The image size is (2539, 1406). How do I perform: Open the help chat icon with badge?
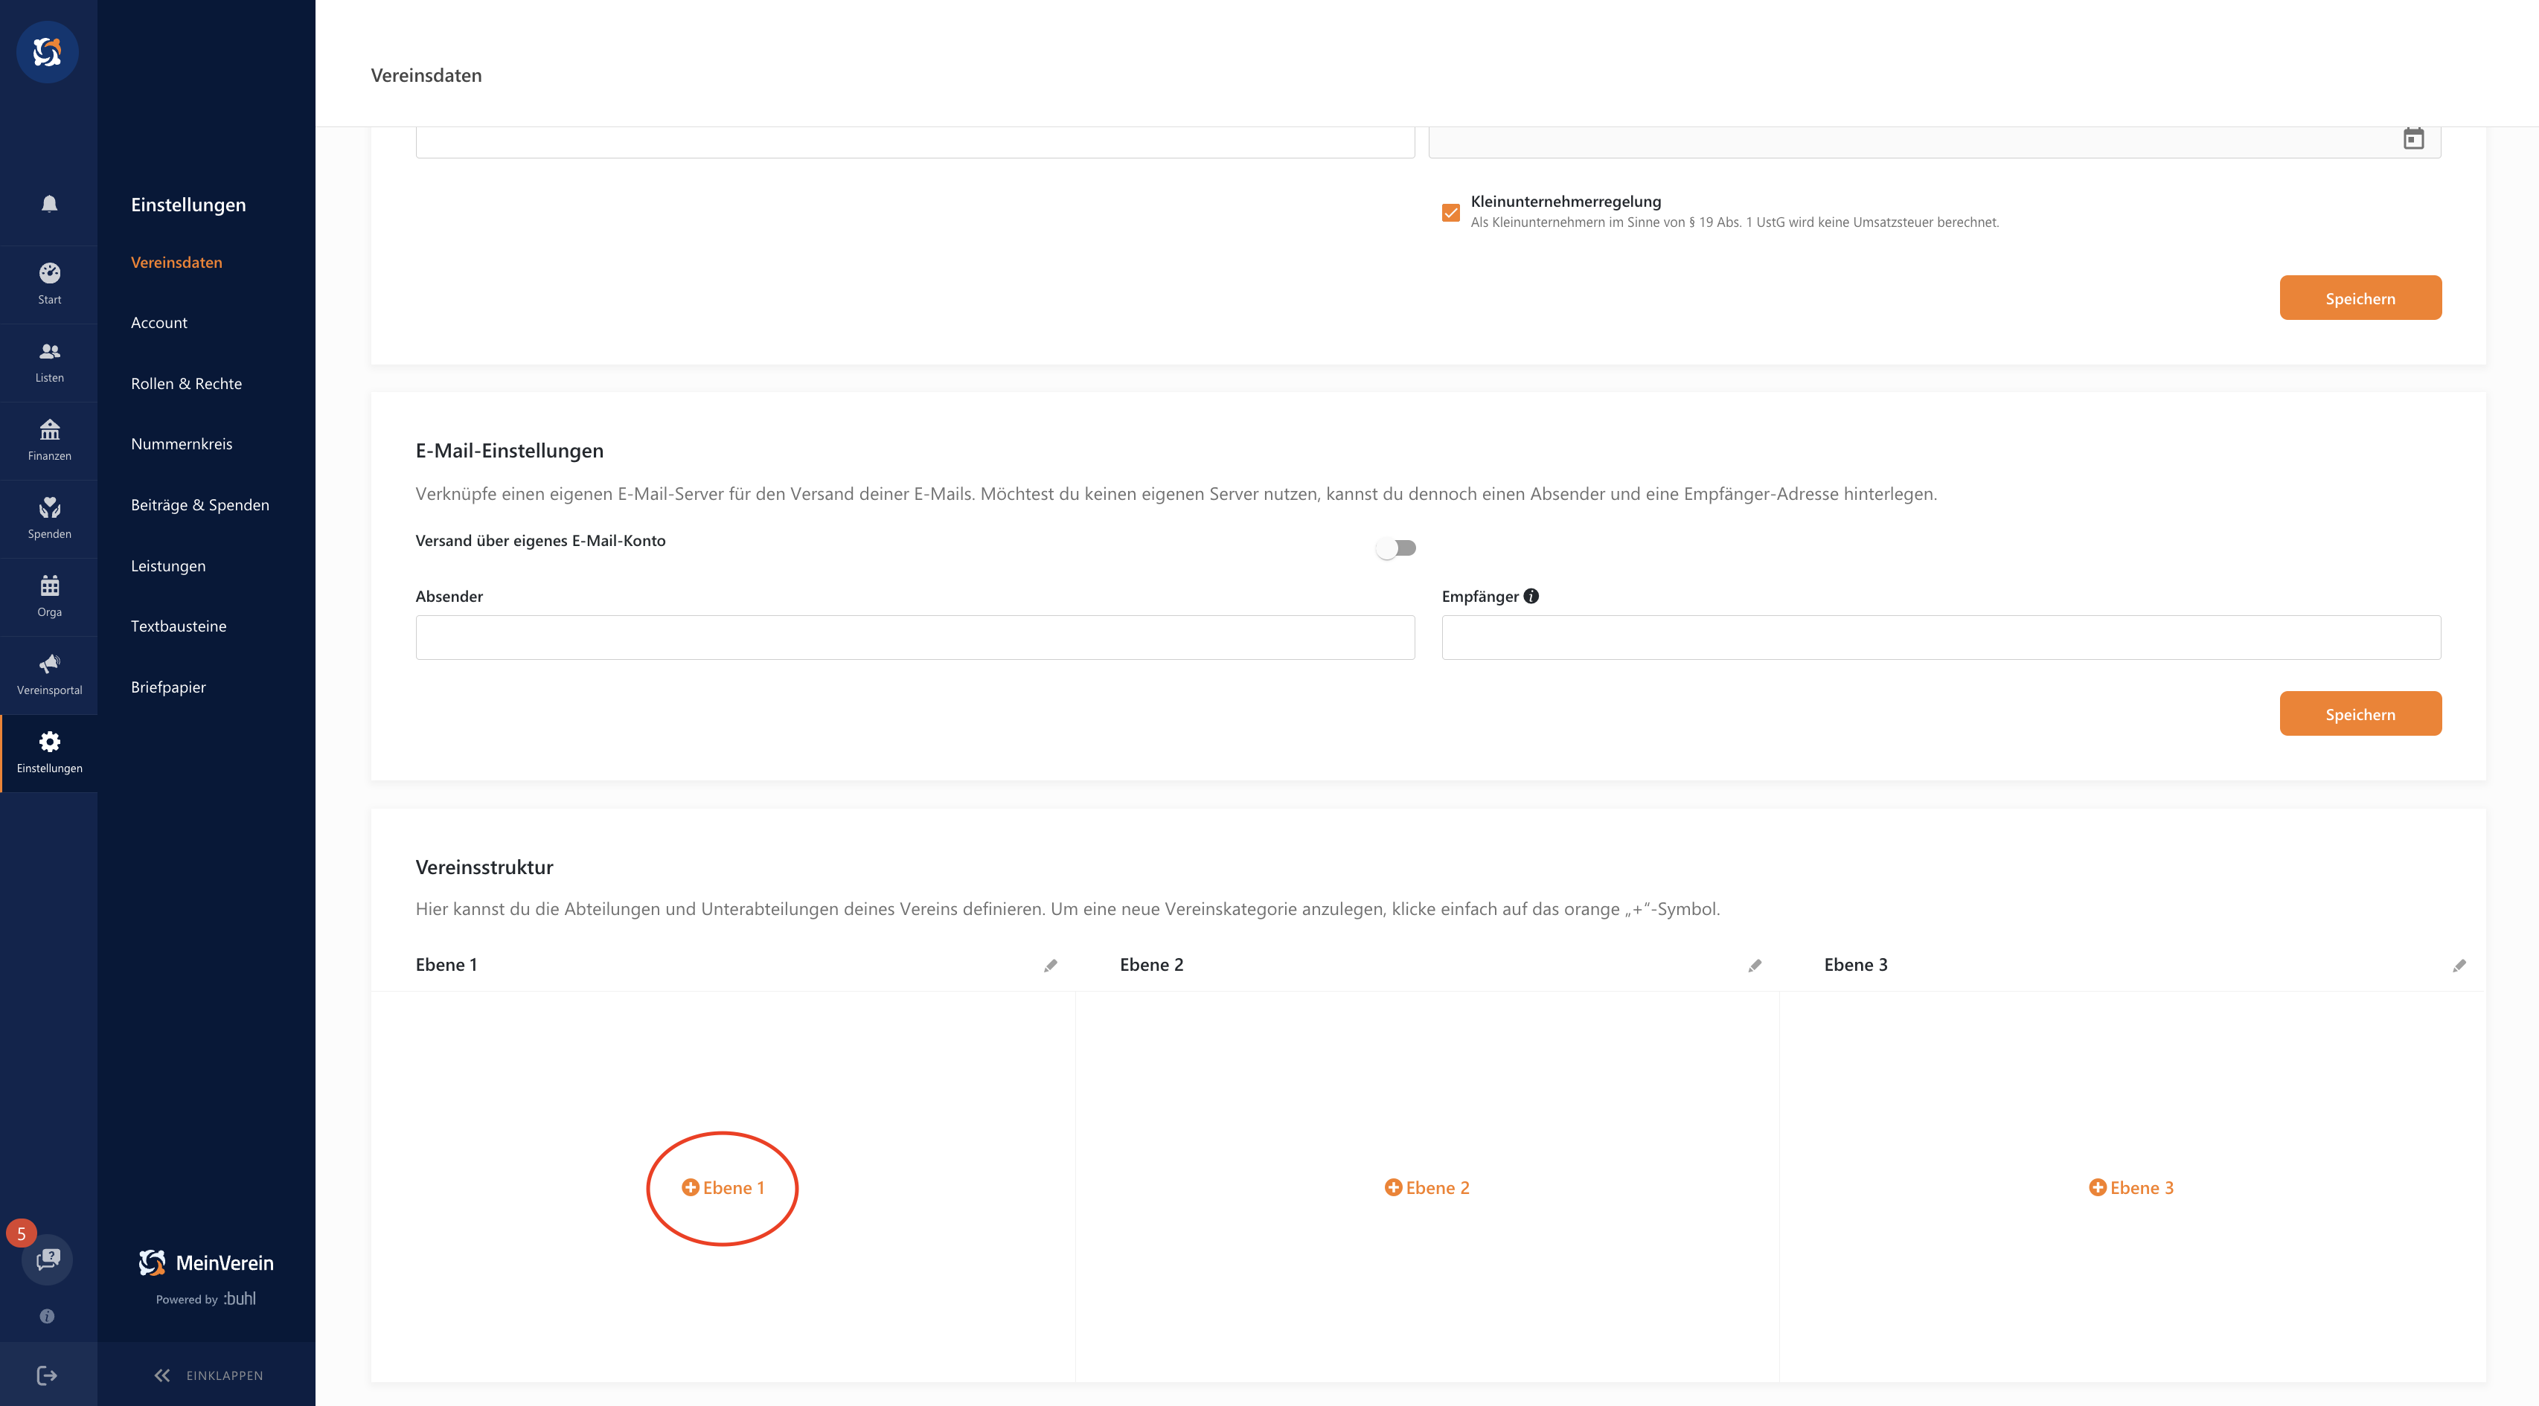tap(48, 1258)
